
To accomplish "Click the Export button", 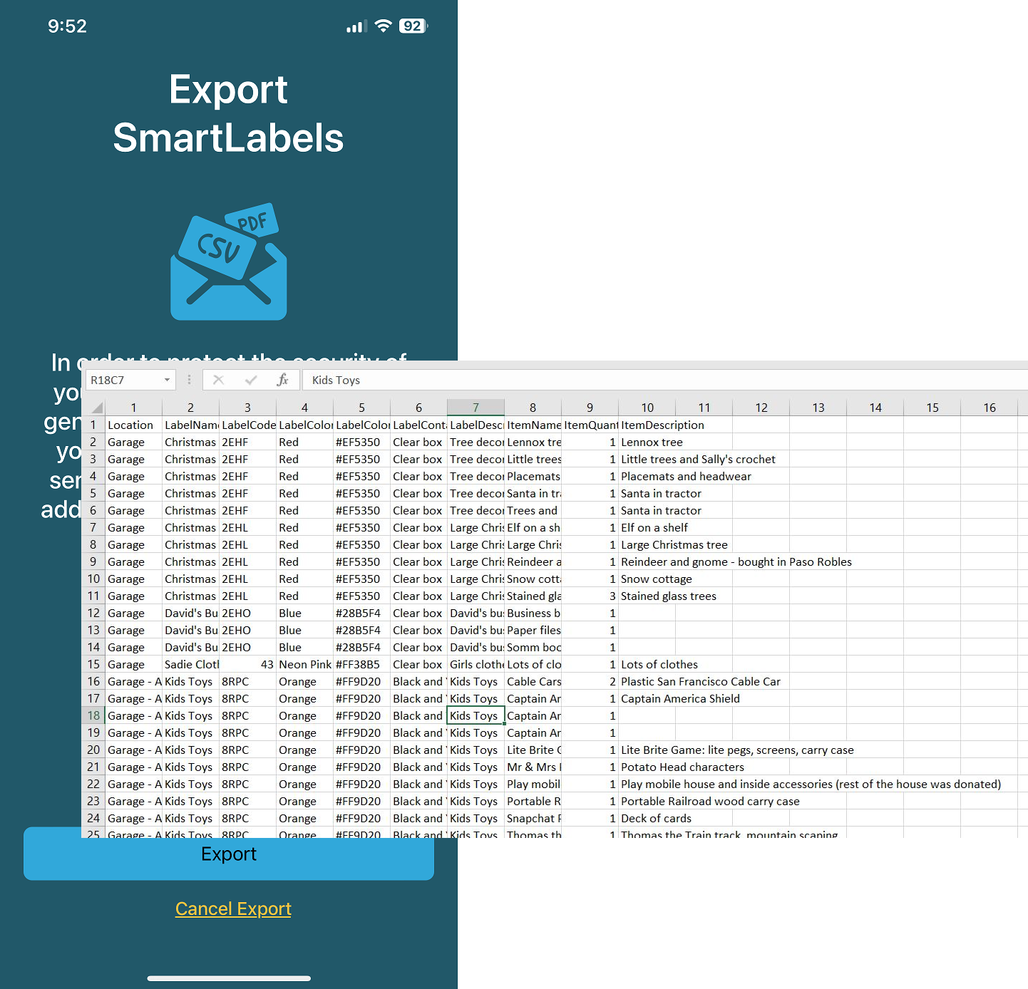I will pyautogui.click(x=228, y=854).
